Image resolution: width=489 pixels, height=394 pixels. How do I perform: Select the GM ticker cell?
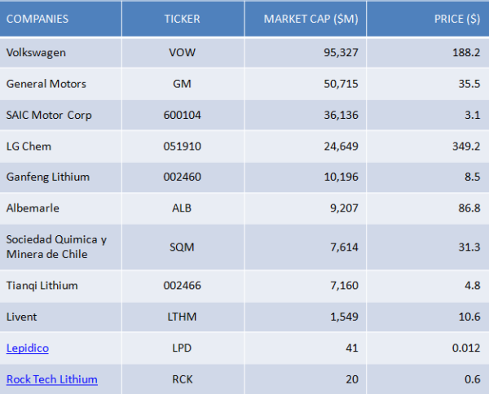pos(182,84)
